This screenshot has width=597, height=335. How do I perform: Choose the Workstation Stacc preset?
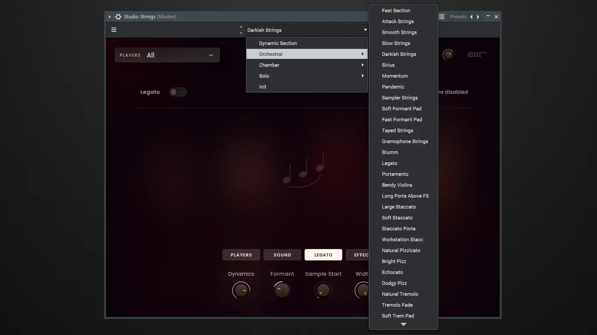coord(403,239)
